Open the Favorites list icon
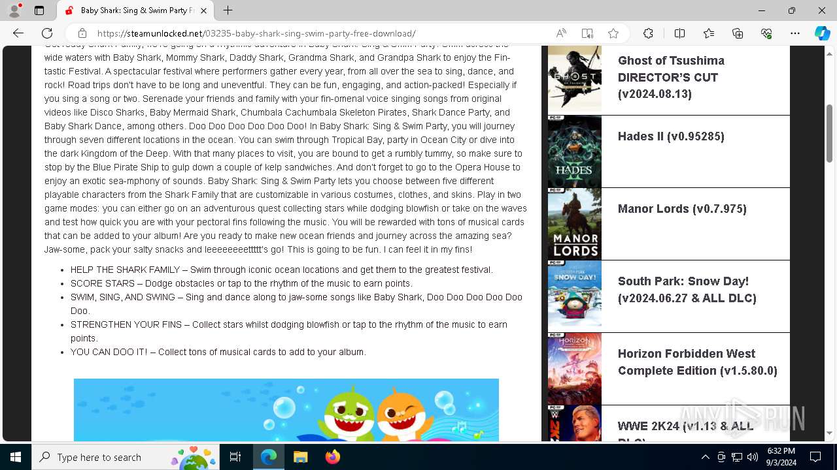The image size is (837, 470). 709,33
